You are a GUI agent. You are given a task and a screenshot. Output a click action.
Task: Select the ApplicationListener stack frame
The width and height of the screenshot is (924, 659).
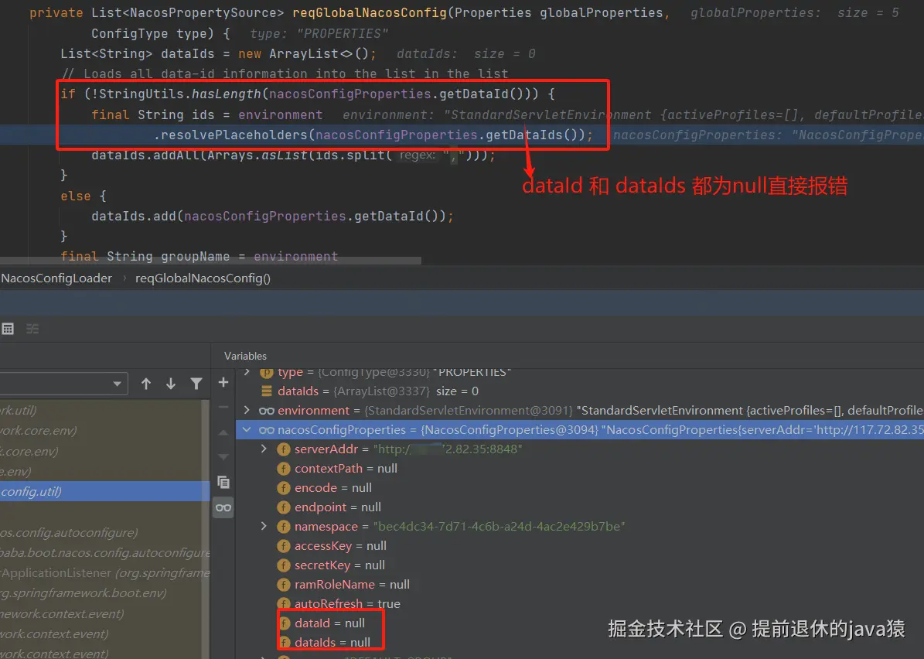101,573
